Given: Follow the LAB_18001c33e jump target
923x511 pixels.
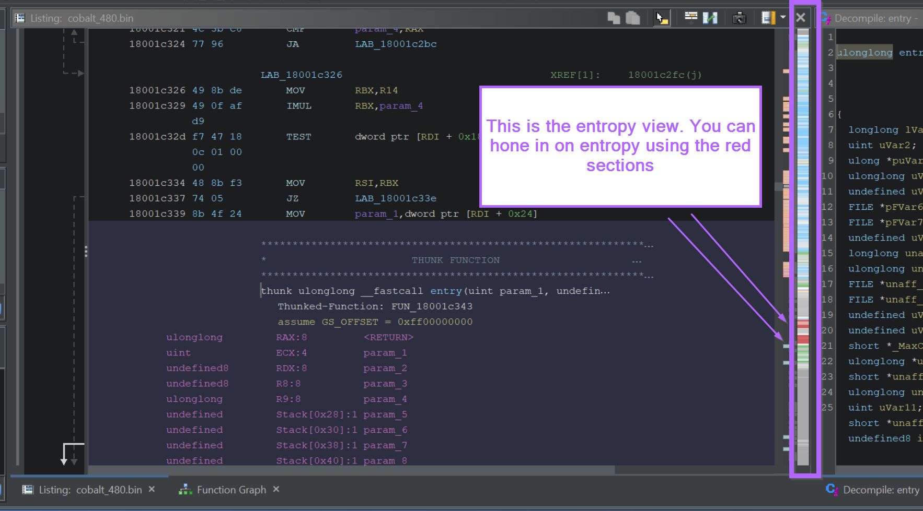Looking at the screenshot, I should [x=396, y=198].
